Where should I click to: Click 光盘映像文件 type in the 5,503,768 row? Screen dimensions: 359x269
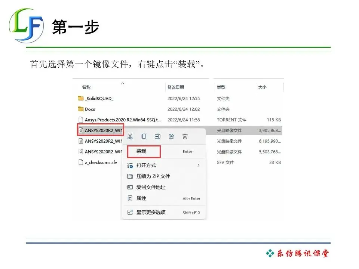pos(229,152)
